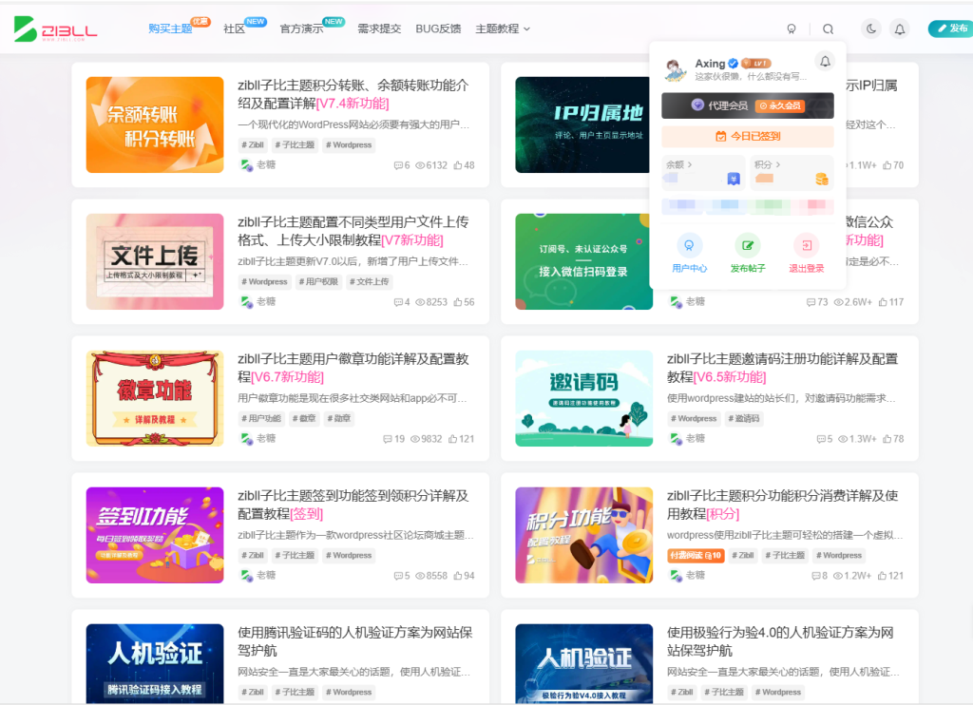
Task: Click 退出登录 logout icon
Action: pyautogui.click(x=806, y=246)
